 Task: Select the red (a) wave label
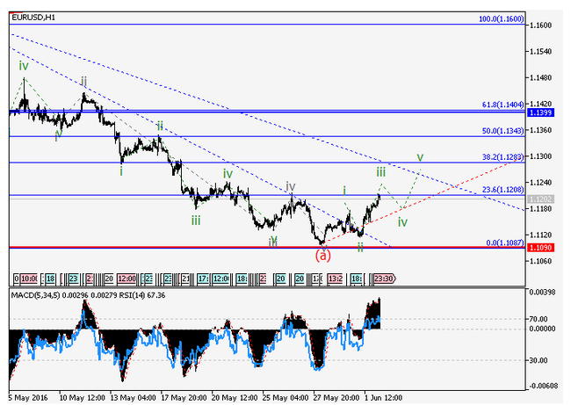point(322,255)
